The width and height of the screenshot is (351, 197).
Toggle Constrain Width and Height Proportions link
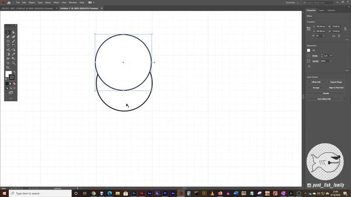tap(346, 29)
